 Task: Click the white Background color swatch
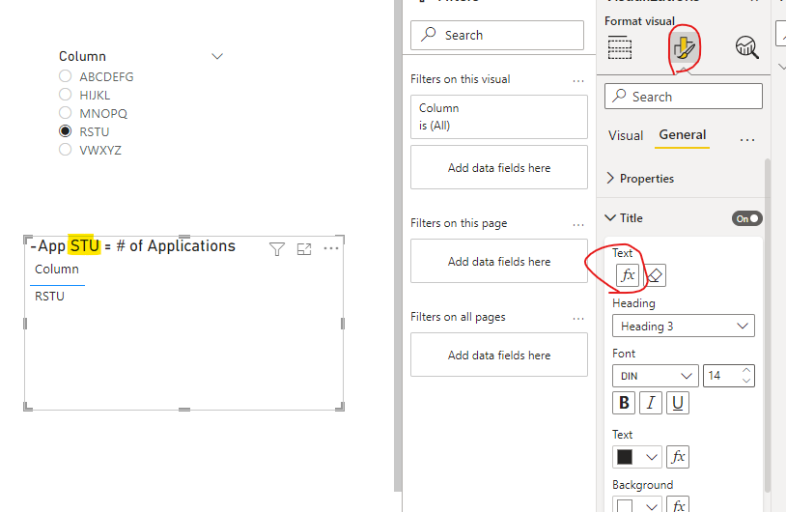625,505
